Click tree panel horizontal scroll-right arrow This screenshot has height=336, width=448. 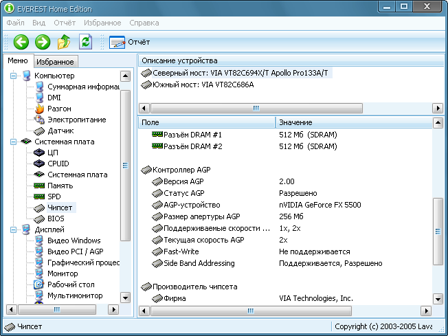click(x=113, y=309)
